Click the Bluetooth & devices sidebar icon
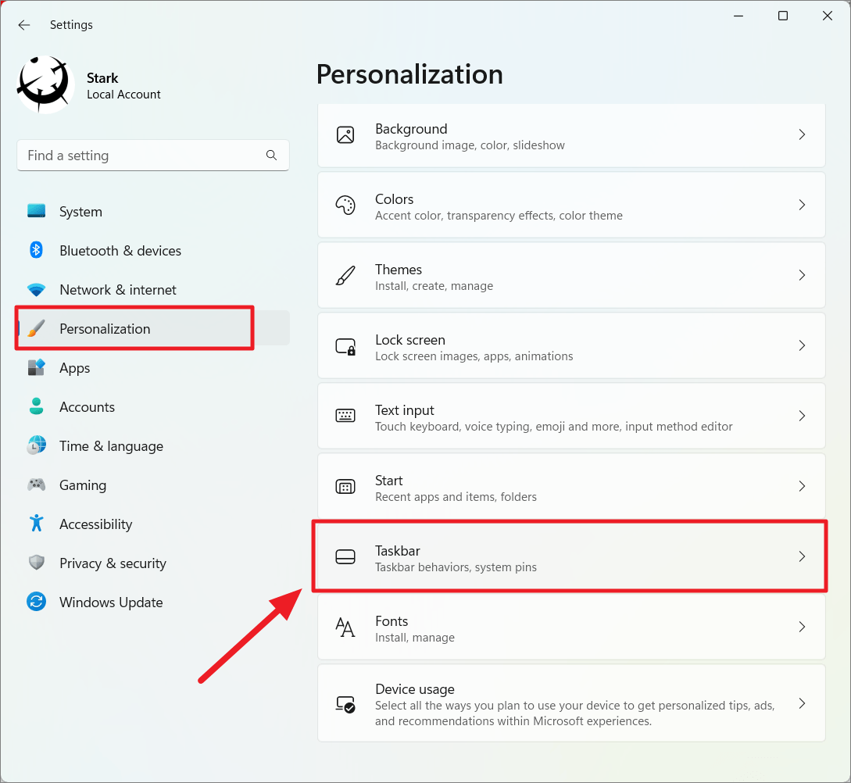The height and width of the screenshot is (783, 851). click(37, 250)
